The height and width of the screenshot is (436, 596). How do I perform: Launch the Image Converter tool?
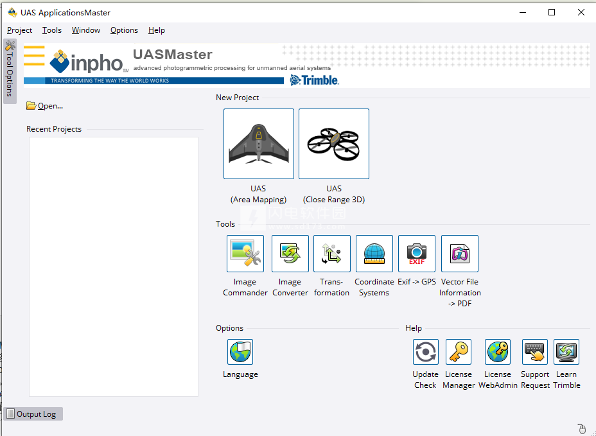(290, 254)
